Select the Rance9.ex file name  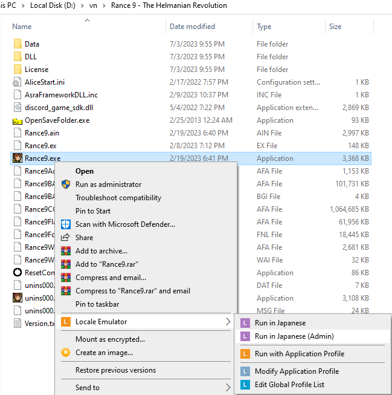tap(40, 146)
